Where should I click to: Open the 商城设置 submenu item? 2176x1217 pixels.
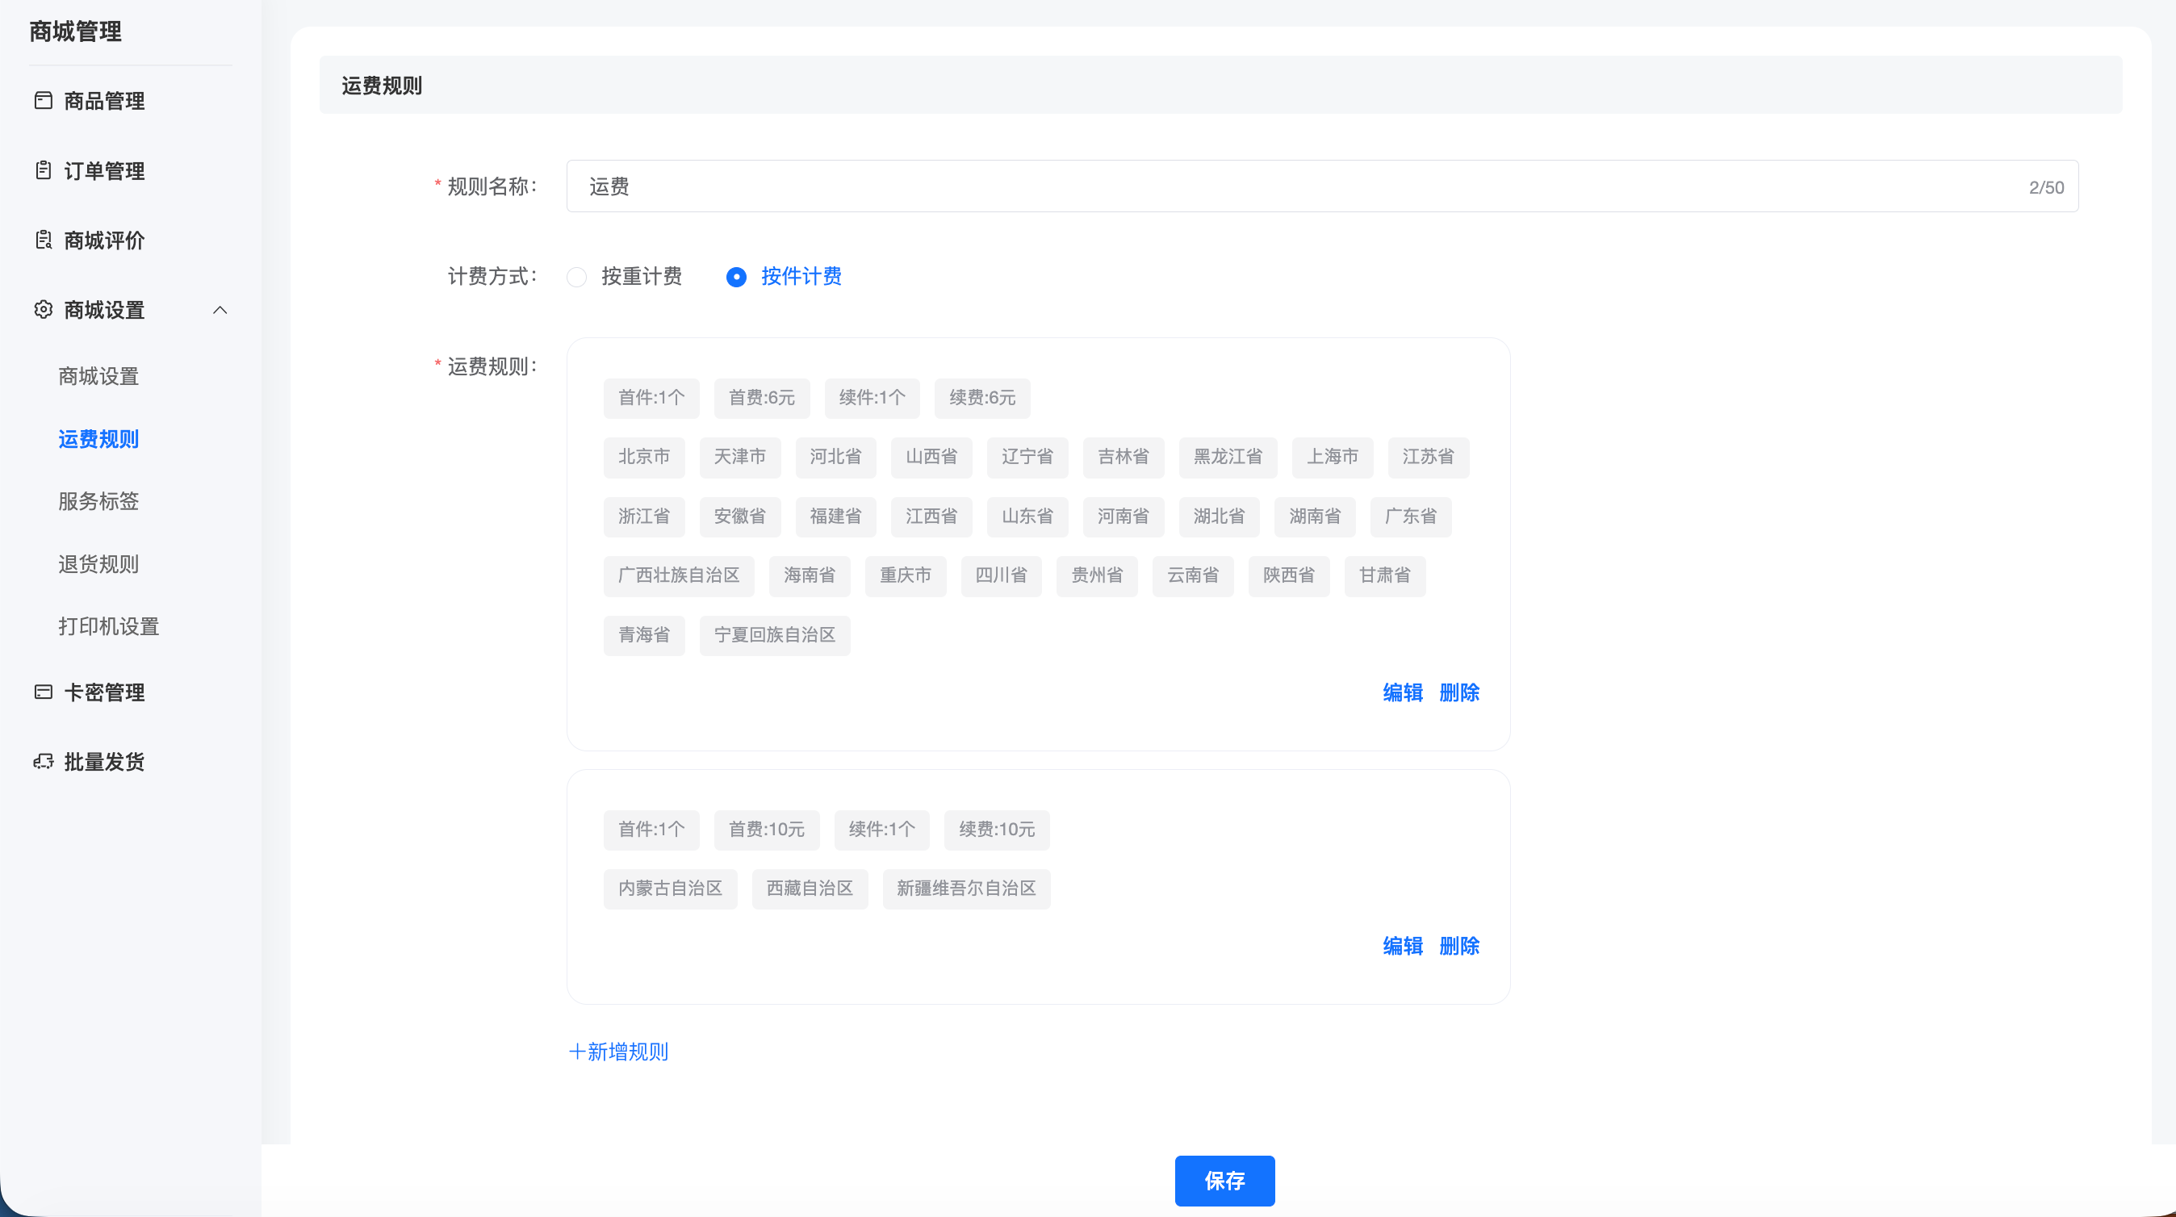(x=98, y=377)
